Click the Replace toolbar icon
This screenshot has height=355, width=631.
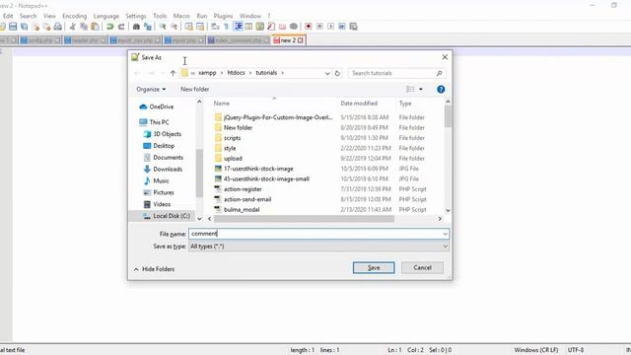(148, 27)
